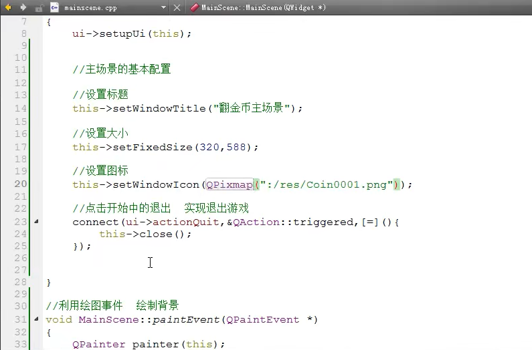Open the MainScene::MainScene symbol selector
The height and width of the screenshot is (350, 532).
pyautogui.click(x=263, y=7)
